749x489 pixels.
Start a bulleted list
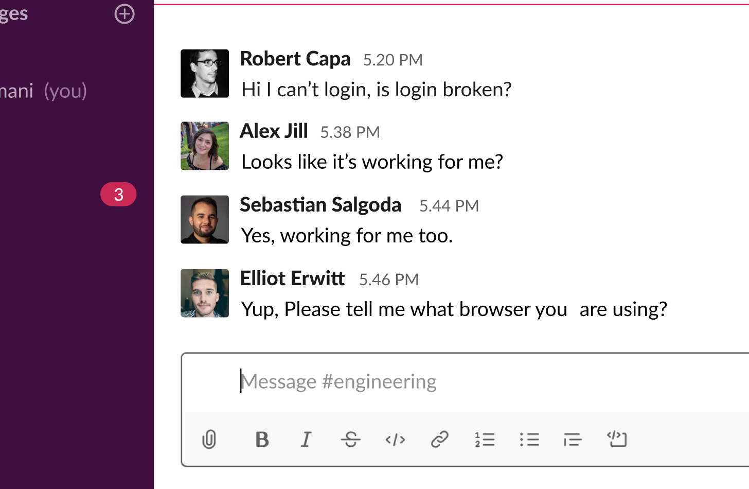coord(529,440)
